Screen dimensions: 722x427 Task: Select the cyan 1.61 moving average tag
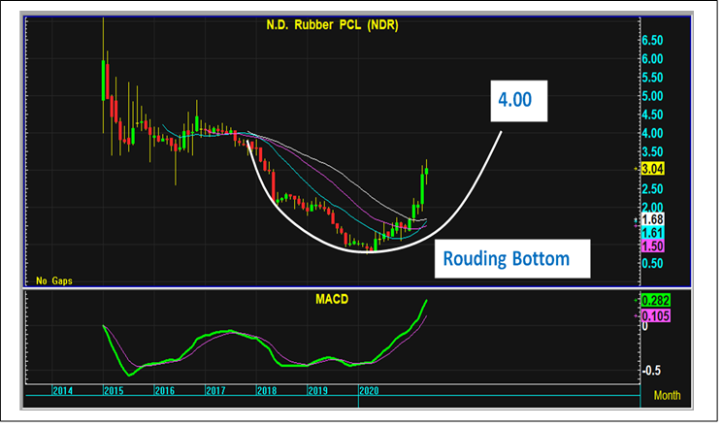click(652, 233)
